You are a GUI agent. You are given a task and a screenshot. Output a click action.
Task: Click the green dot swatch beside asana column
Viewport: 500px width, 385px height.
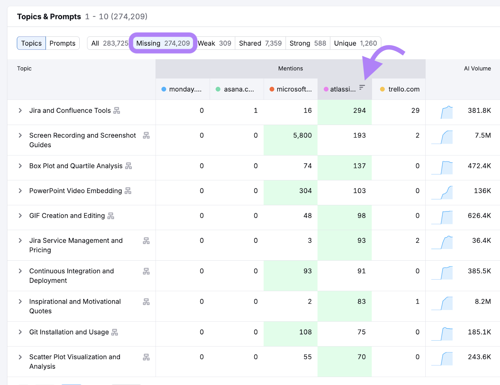(218, 89)
